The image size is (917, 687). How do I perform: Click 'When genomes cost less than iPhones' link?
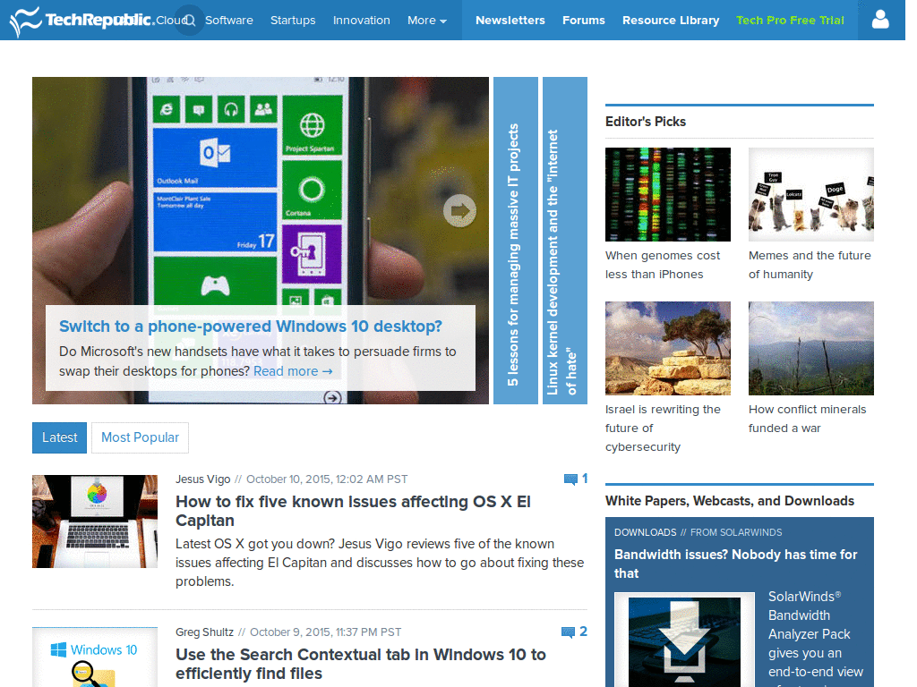(x=663, y=265)
